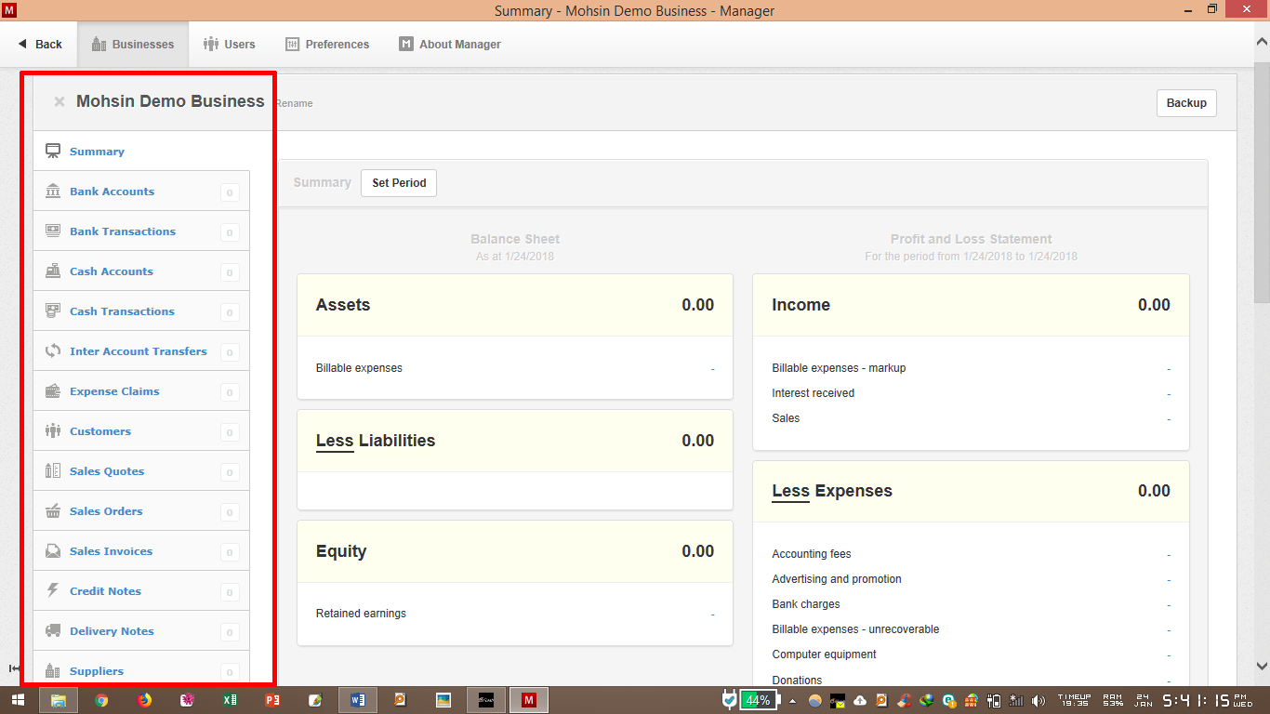
Task: Select Inter Account Transfers
Action: 139,351
